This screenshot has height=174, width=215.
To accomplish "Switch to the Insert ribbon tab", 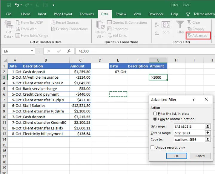I will pos(42,14).
